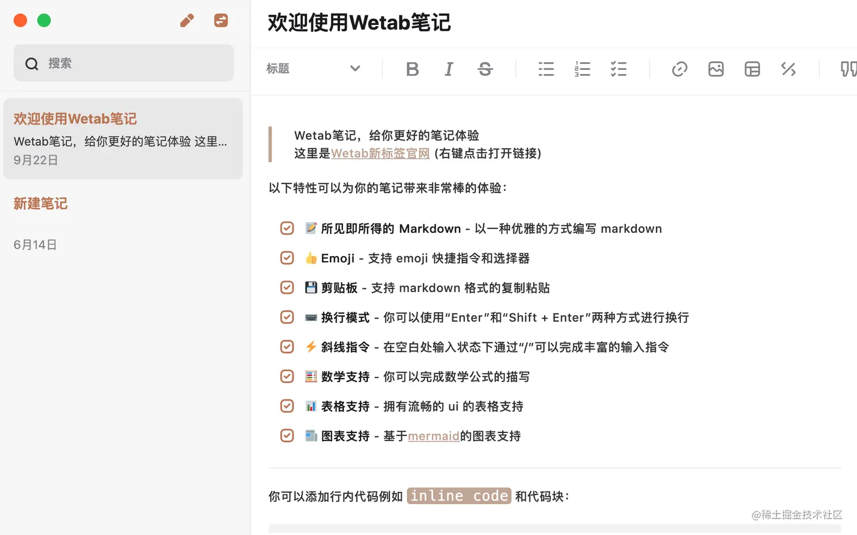
Task: Click the 9月22日 date in sidebar
Action: (x=36, y=160)
